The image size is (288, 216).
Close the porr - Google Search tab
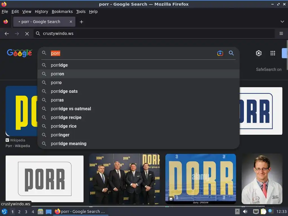point(71,22)
